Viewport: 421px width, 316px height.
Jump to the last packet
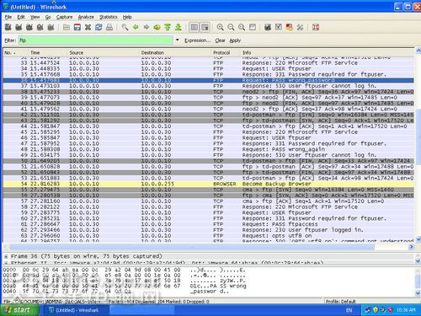pos(179,27)
